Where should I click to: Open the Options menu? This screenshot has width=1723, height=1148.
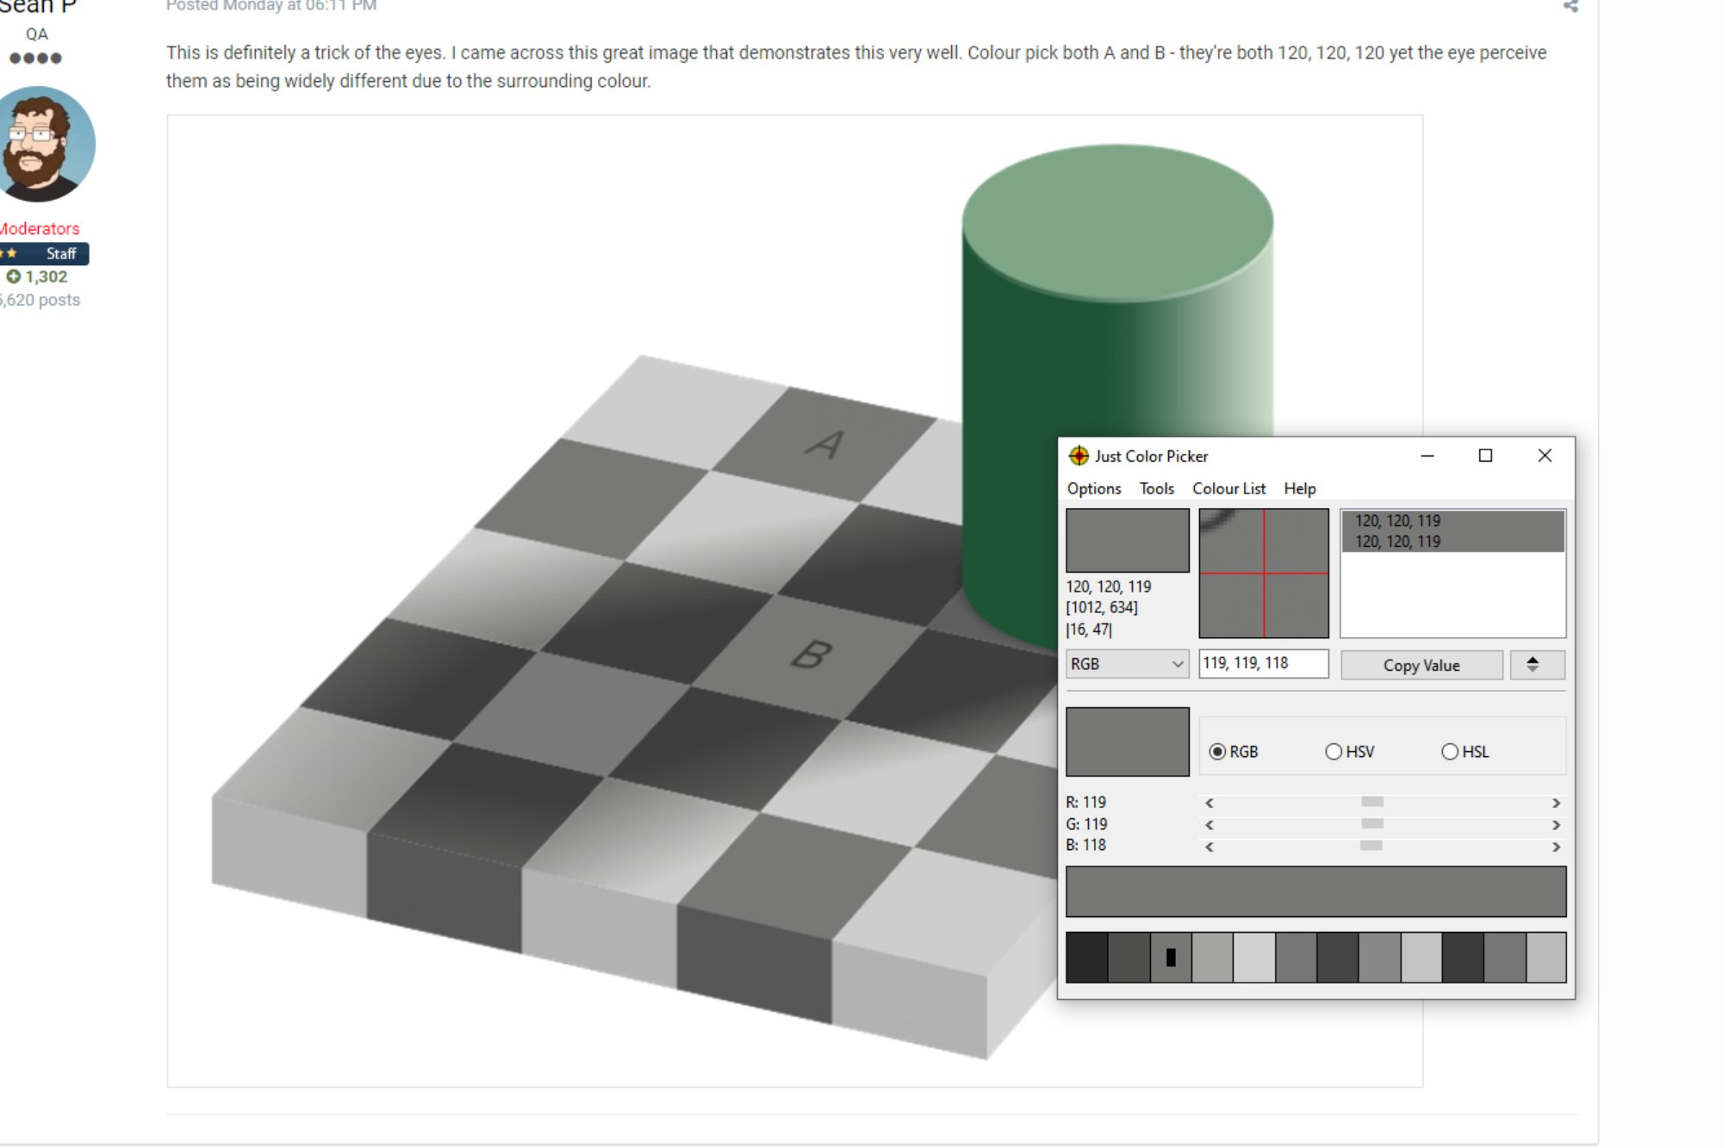(1094, 488)
